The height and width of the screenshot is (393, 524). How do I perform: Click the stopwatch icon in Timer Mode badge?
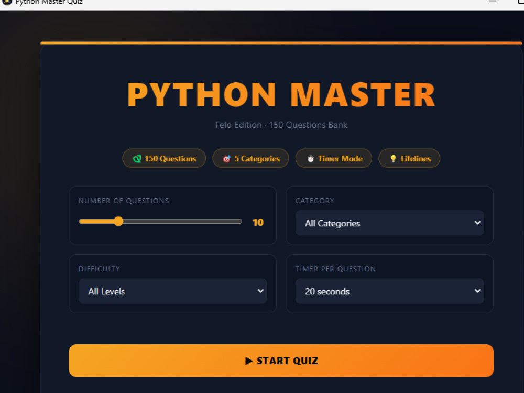(x=310, y=159)
